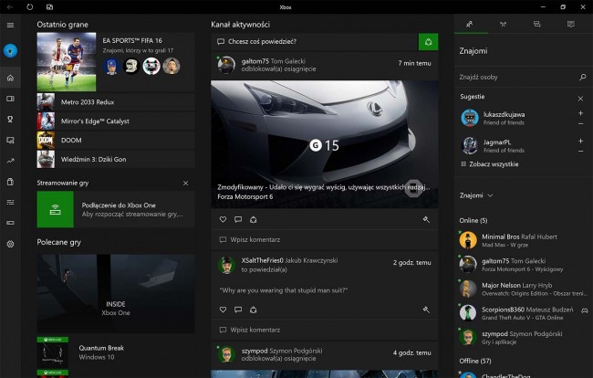Comment icon on XSaltTheFries0's post

(x=238, y=310)
